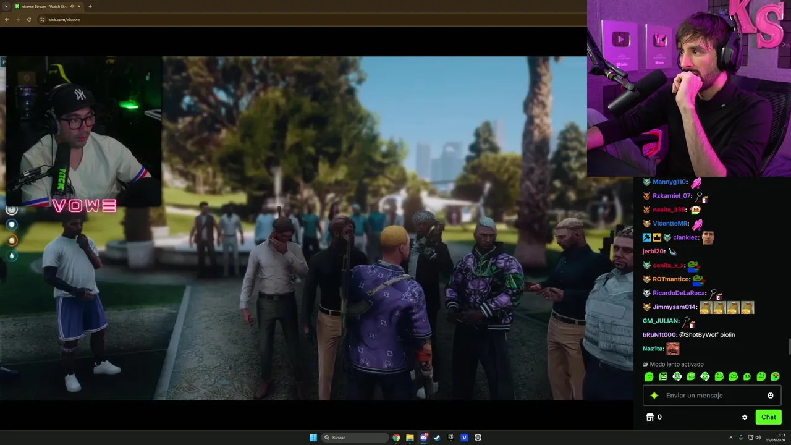Viewport: 791px width, 445px height.
Task: Click the Modo lento activado notice
Action: coord(673,365)
